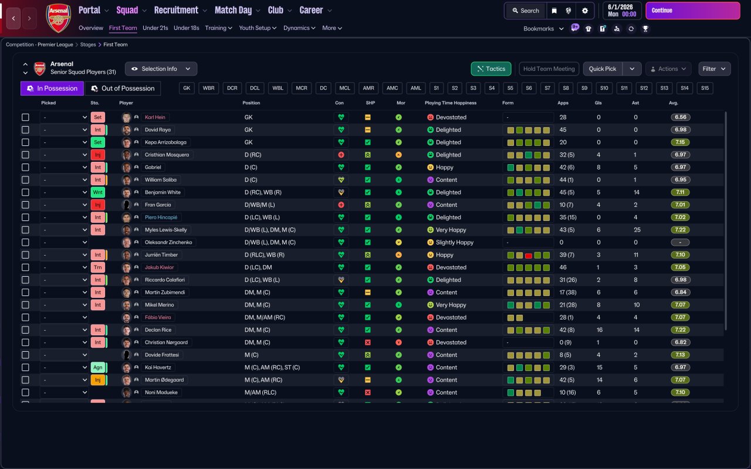This screenshot has height=469, width=751.
Task: Check the box next to Benjamin White
Action: pyautogui.click(x=25, y=192)
